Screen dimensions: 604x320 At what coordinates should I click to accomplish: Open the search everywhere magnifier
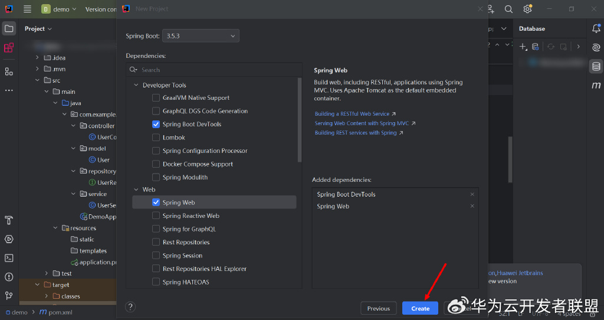(508, 9)
